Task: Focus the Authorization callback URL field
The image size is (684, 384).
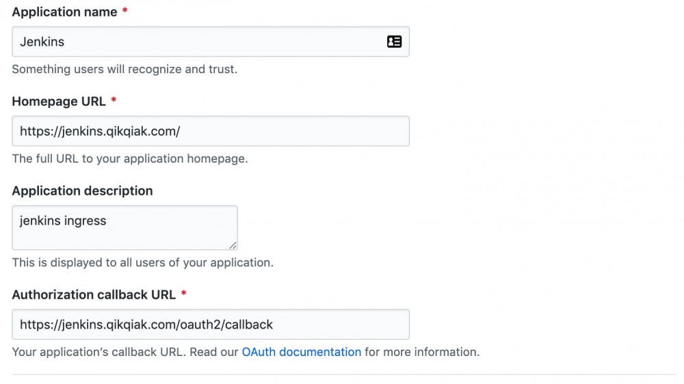Action: click(211, 325)
